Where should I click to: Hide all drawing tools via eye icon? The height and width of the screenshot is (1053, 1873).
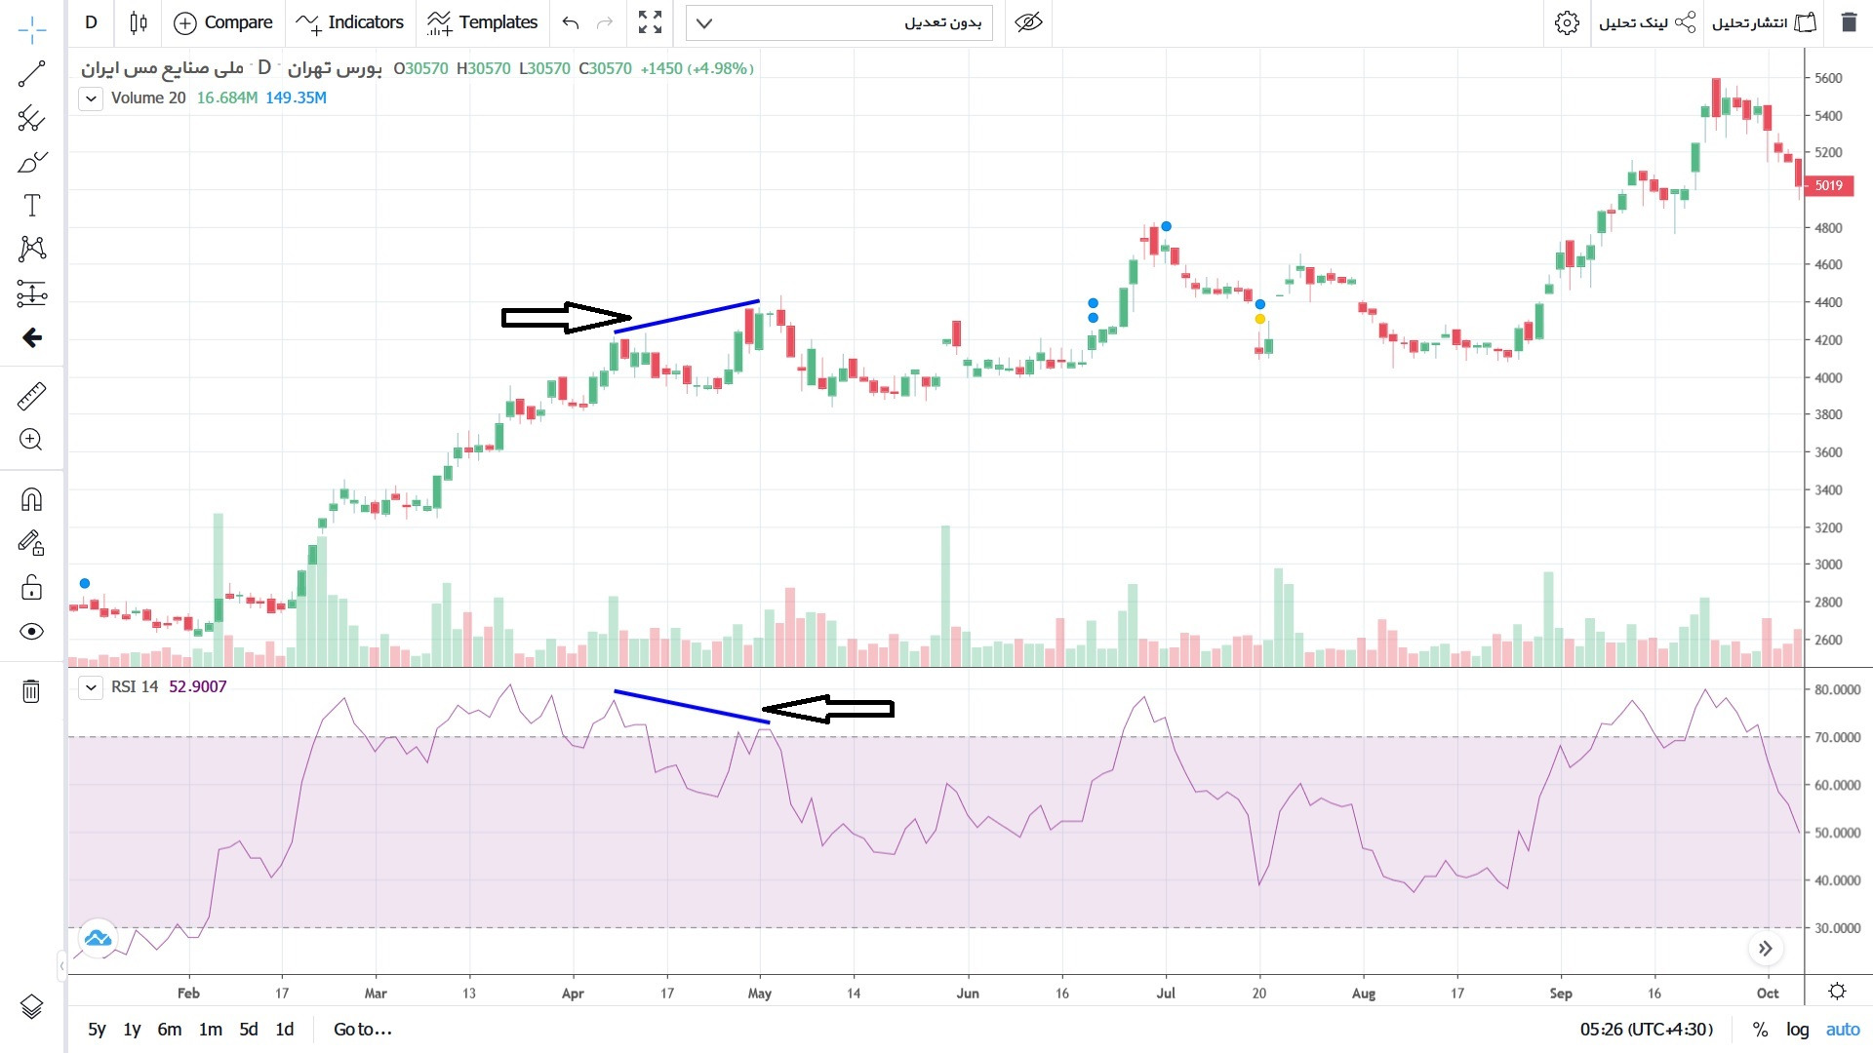pyautogui.click(x=31, y=632)
